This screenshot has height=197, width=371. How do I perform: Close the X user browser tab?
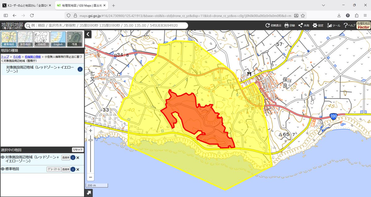(50, 6)
